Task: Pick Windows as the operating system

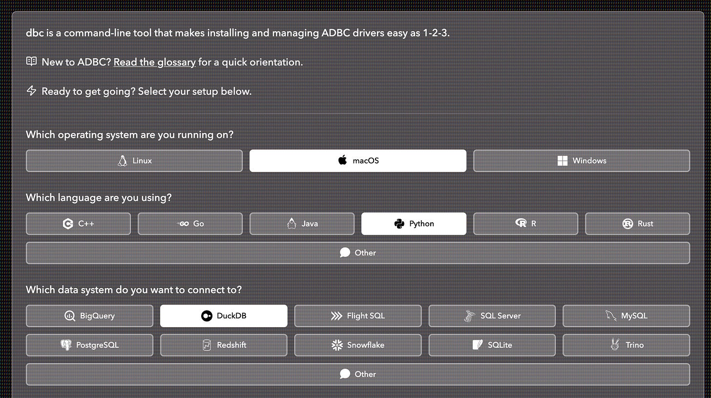Action: 582,161
